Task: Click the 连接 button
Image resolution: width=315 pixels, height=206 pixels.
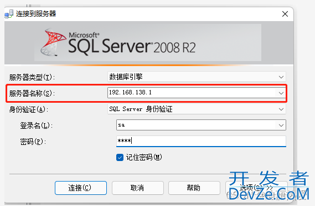Action: [81, 188]
